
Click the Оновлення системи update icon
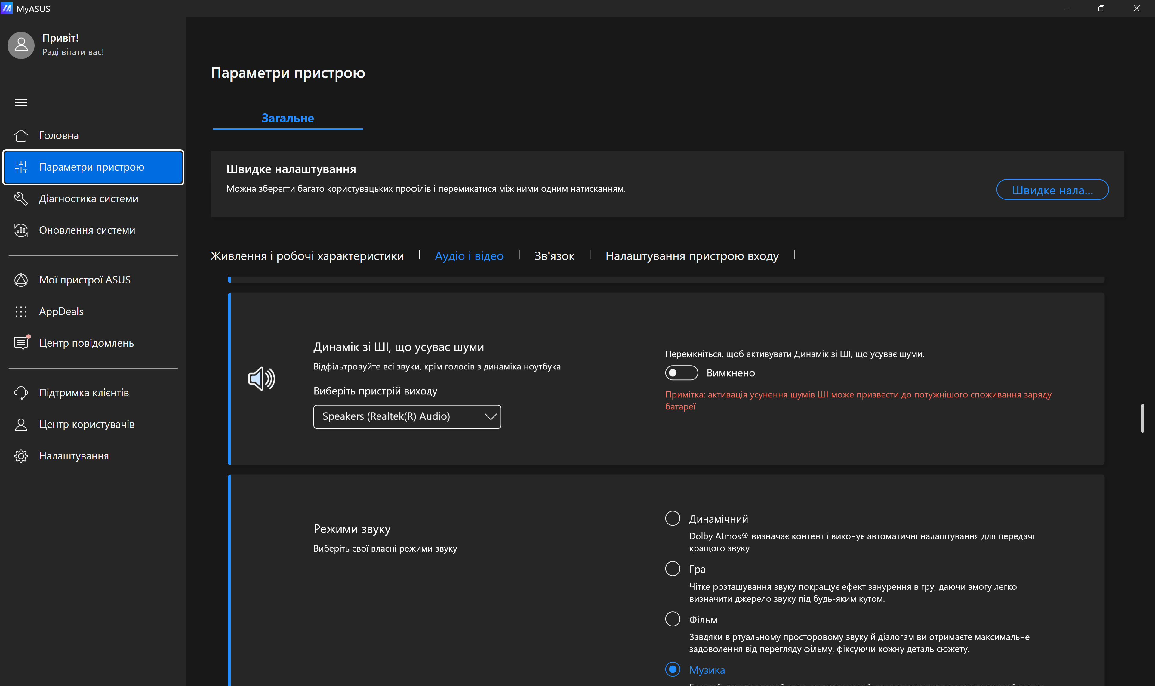pos(21,230)
